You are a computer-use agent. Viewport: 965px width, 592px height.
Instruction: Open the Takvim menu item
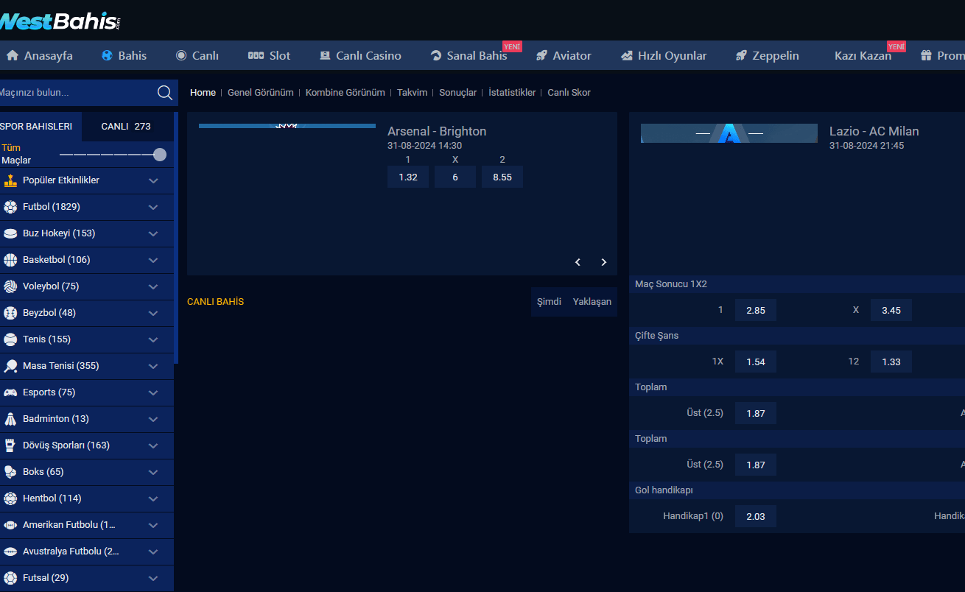(x=412, y=93)
